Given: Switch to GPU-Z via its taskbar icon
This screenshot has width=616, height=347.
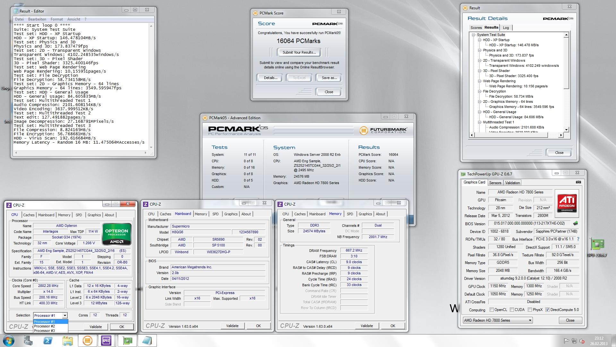Looking at the screenshot, I should (127, 341).
